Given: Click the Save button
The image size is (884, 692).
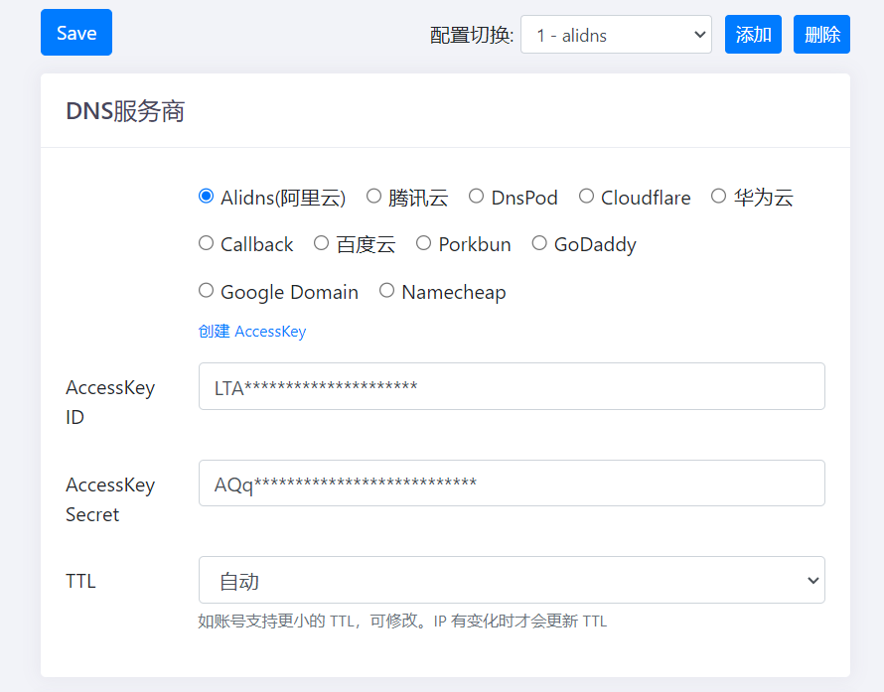Looking at the screenshot, I should [x=76, y=33].
